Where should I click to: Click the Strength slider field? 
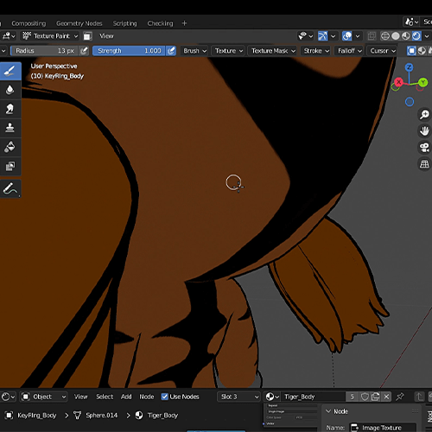click(x=129, y=51)
